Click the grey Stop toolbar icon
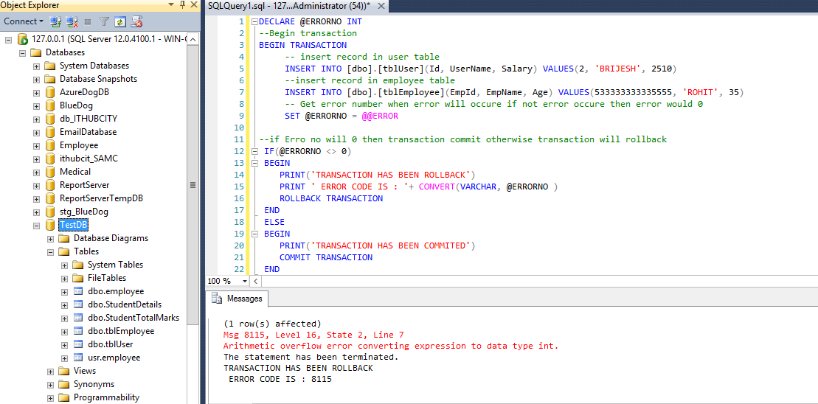The image size is (818, 404). pos(89,22)
